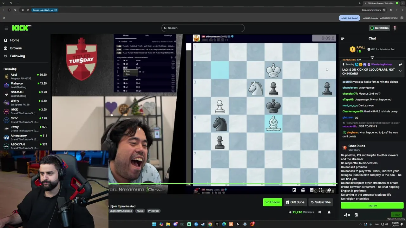Follow the GMHikaru channel
This screenshot has height=228, width=406.
coord(272,202)
